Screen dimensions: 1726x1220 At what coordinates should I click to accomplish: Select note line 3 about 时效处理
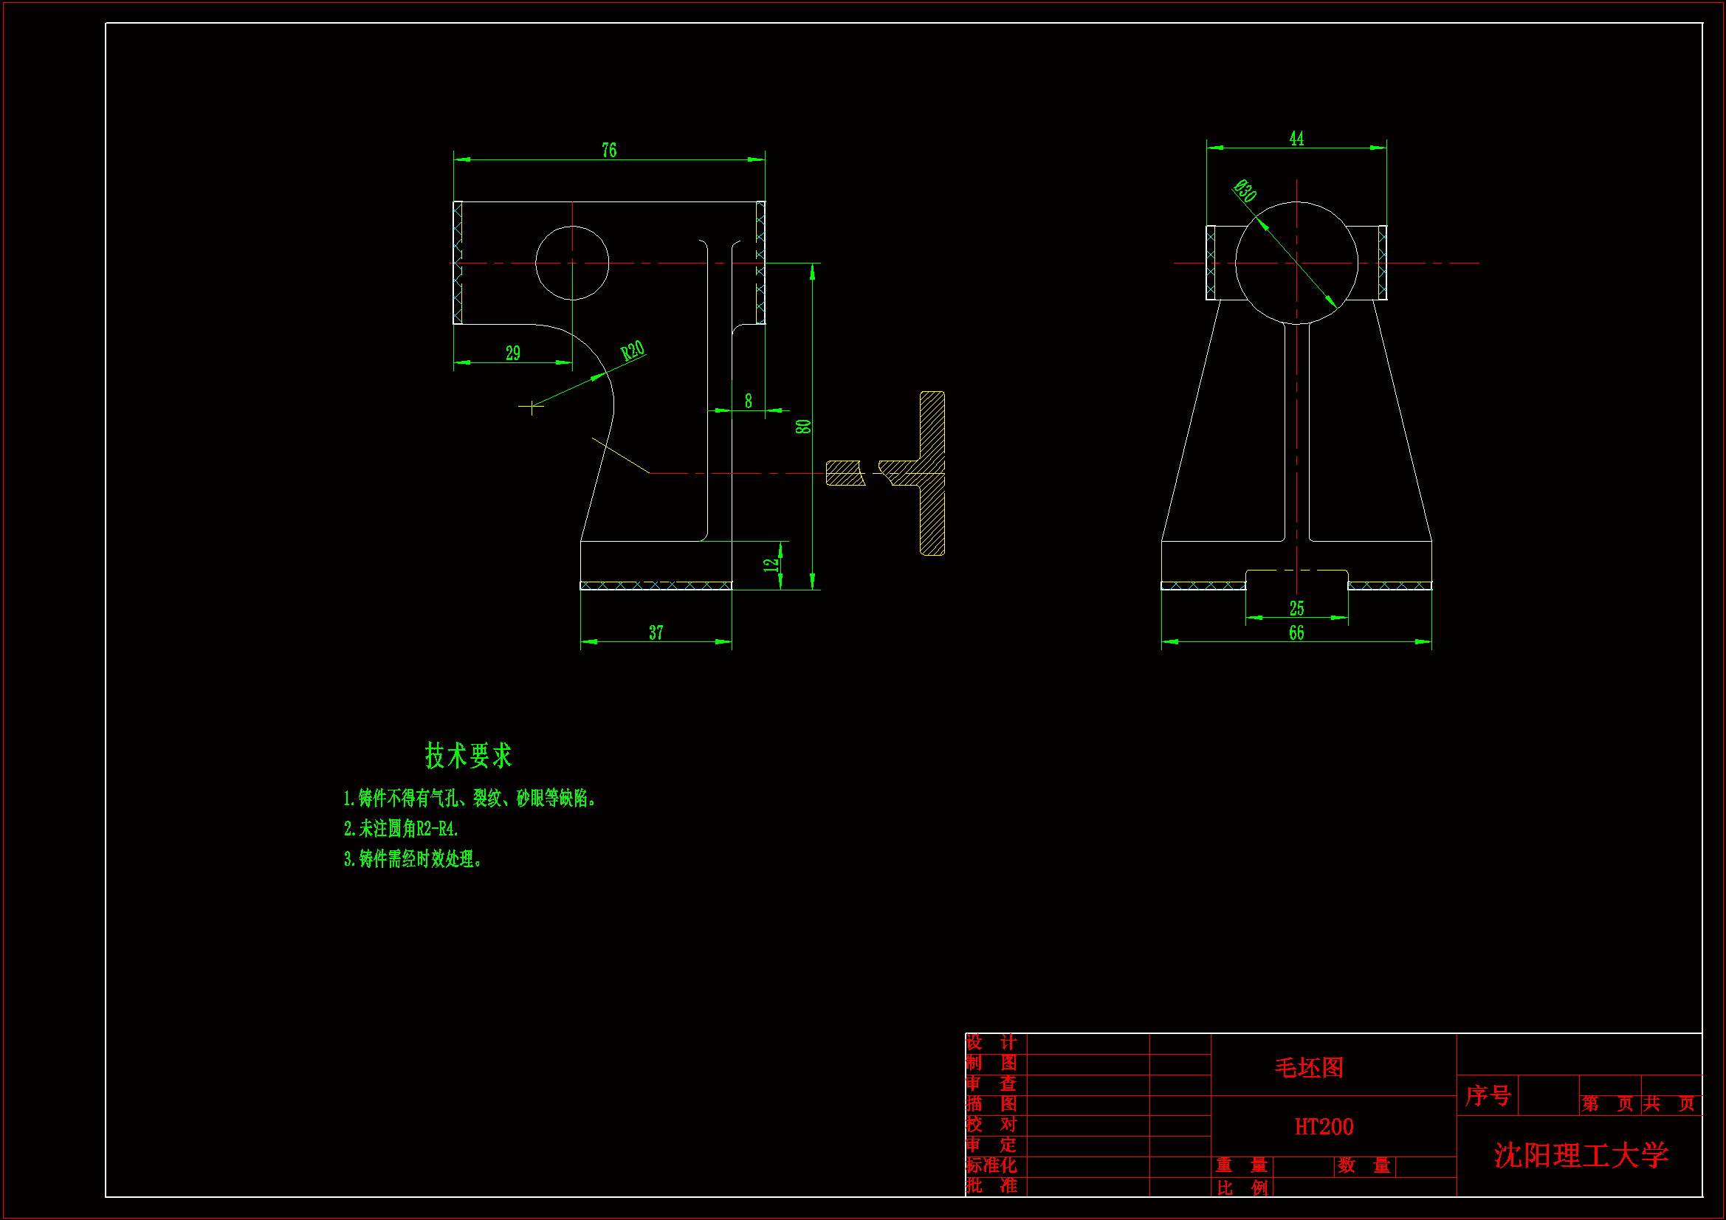pyautogui.click(x=413, y=858)
